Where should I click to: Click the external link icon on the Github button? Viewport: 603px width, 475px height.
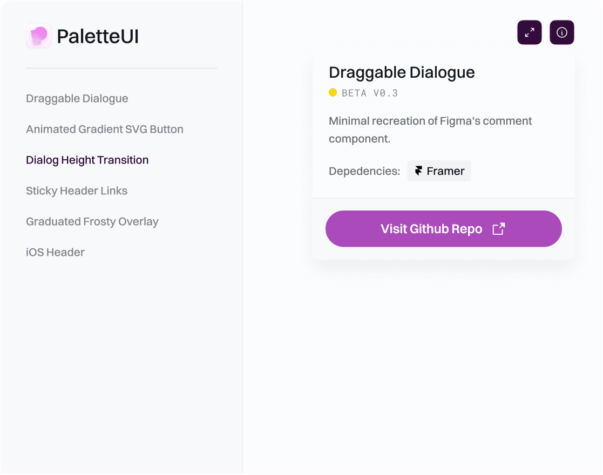pos(498,229)
